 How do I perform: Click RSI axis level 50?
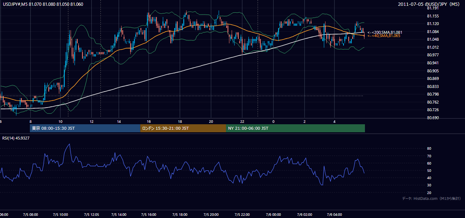coord(429,170)
